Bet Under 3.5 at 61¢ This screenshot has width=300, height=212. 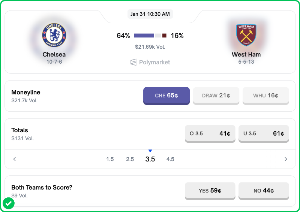(x=264, y=133)
